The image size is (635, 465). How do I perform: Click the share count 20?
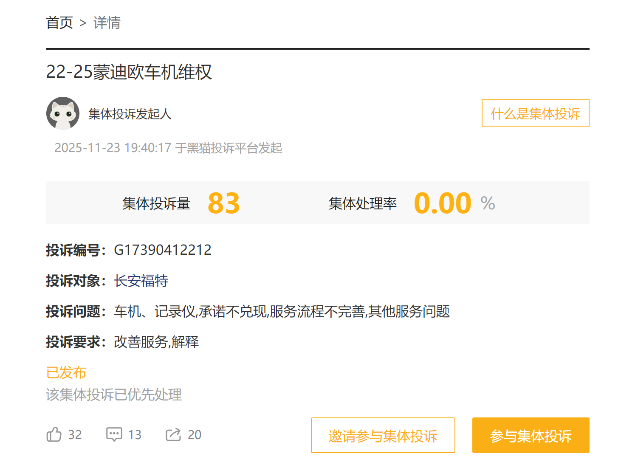(x=195, y=435)
